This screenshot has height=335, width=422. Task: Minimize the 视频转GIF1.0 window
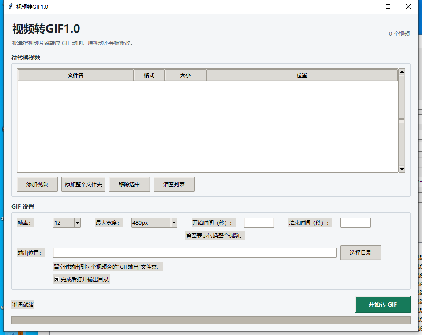(x=368, y=7)
